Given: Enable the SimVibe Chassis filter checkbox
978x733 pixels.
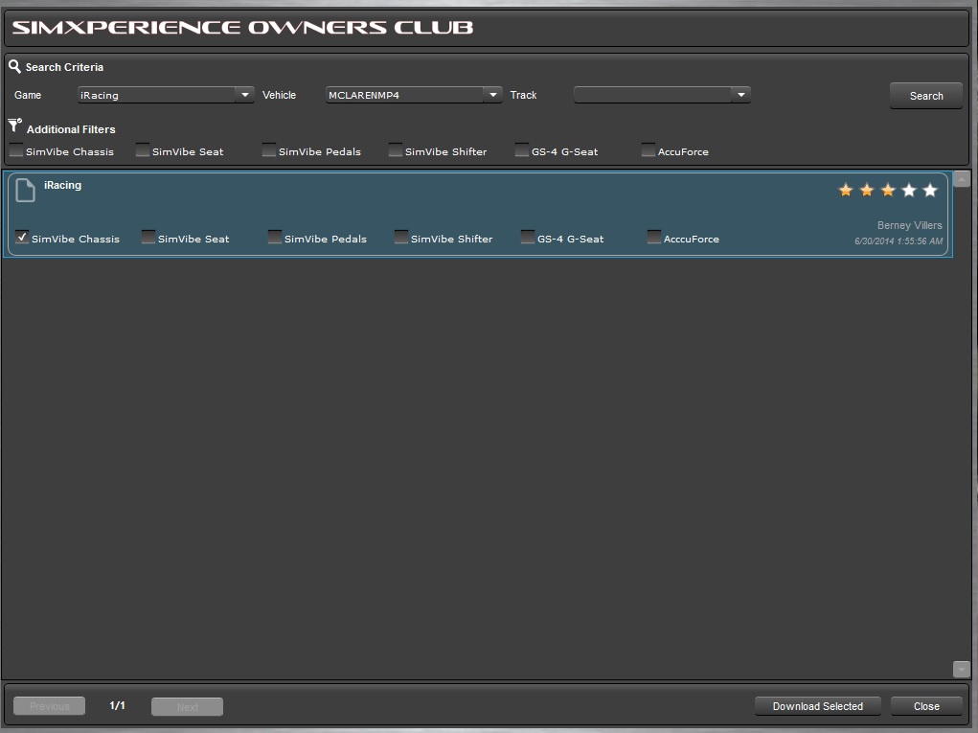Looking at the screenshot, I should click(16, 150).
